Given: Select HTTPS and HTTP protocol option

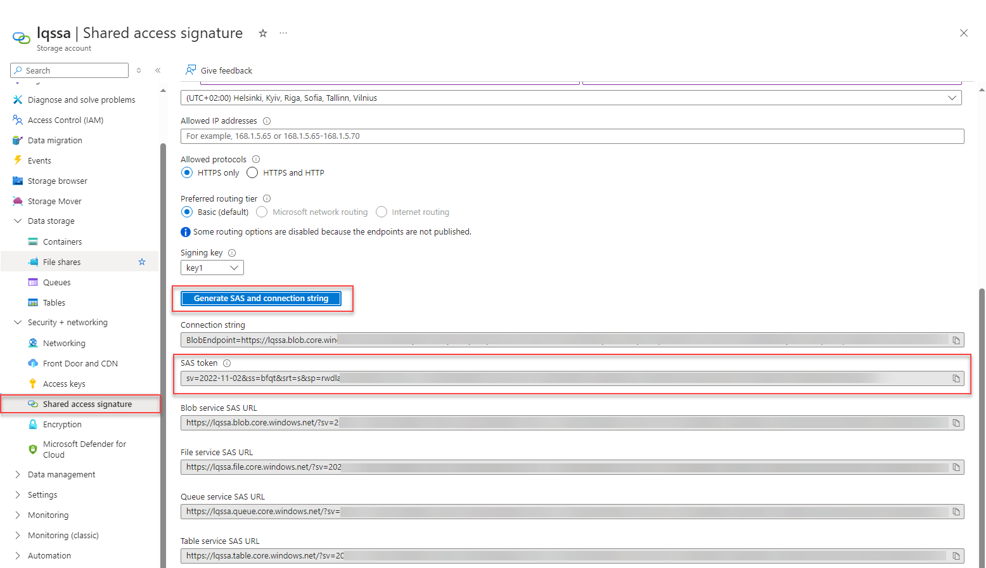Looking at the screenshot, I should click(252, 172).
